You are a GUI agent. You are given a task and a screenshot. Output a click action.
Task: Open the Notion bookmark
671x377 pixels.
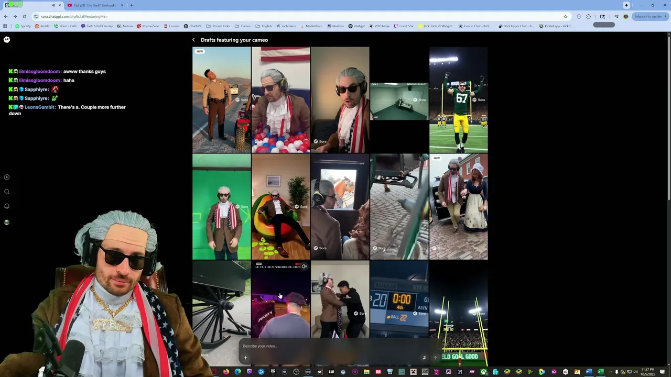click(x=125, y=26)
